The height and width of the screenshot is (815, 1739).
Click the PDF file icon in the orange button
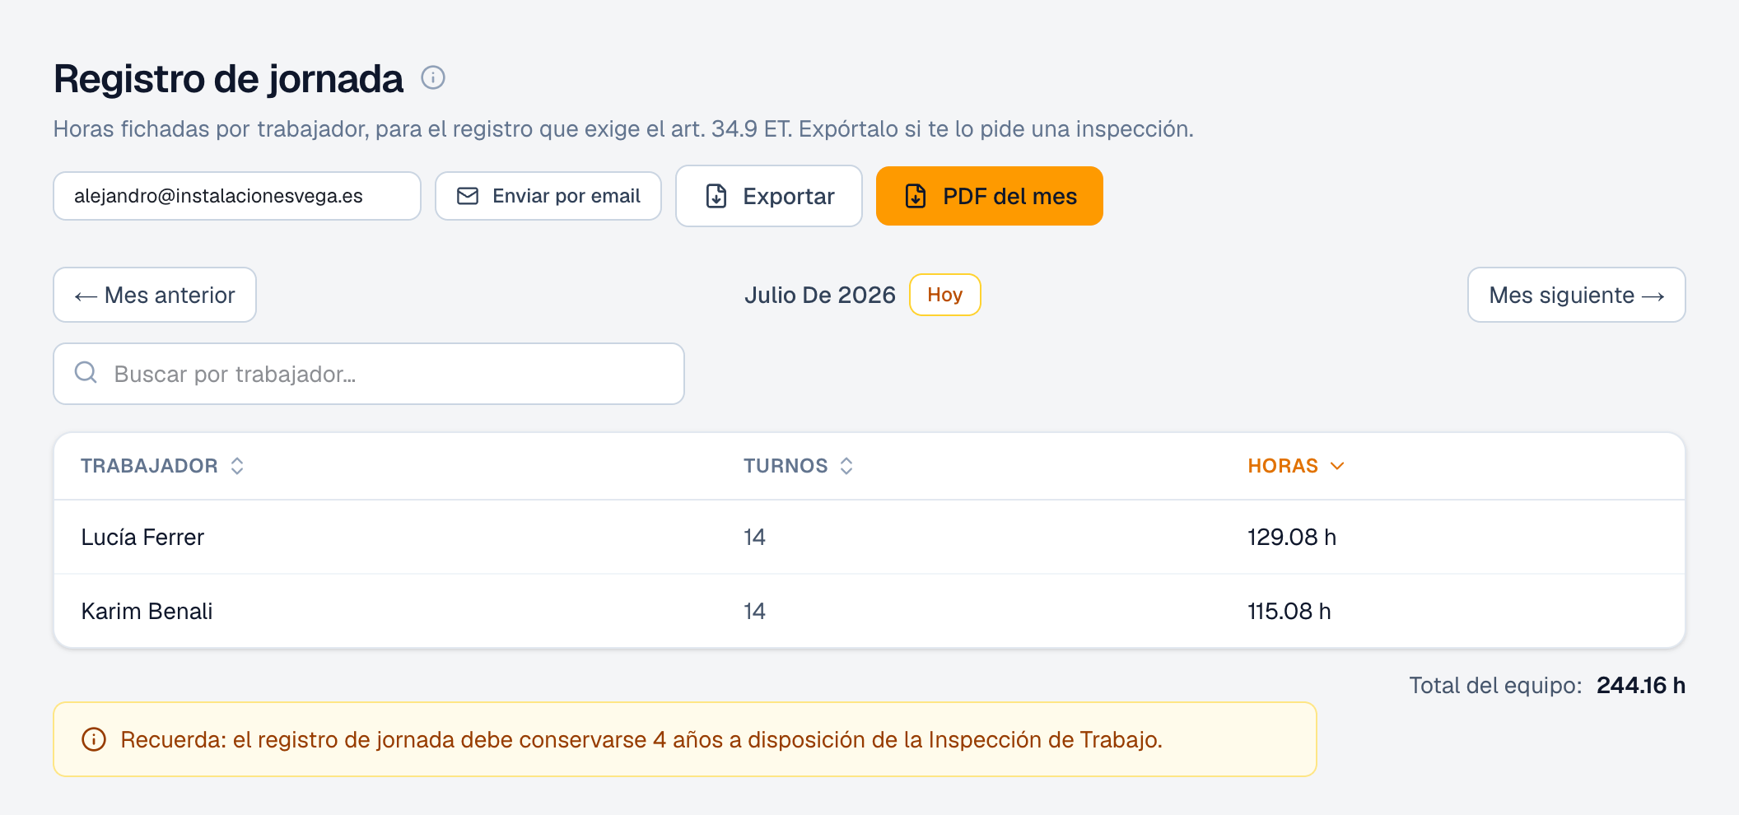click(916, 196)
